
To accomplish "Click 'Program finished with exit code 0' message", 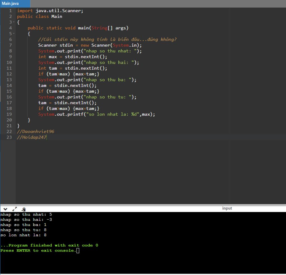I will (49, 245).
